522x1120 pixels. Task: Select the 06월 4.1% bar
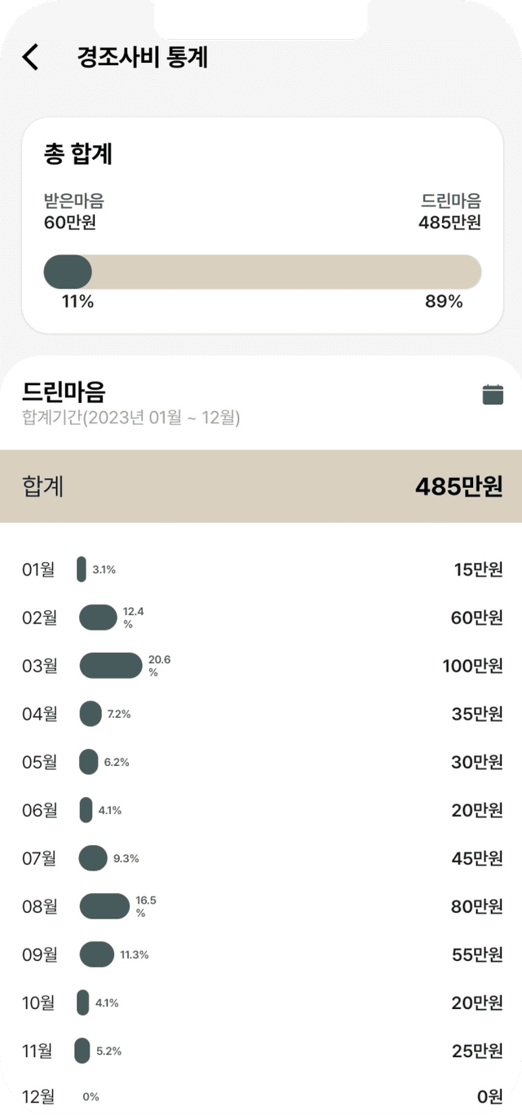pyautogui.click(x=86, y=810)
